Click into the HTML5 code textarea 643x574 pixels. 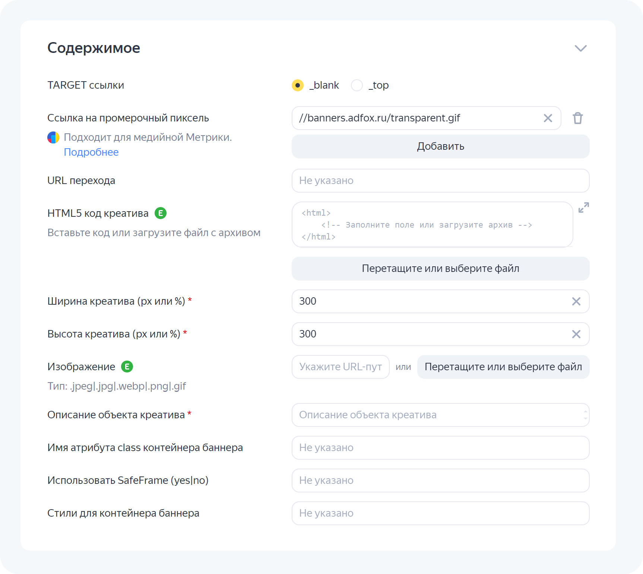[432, 225]
